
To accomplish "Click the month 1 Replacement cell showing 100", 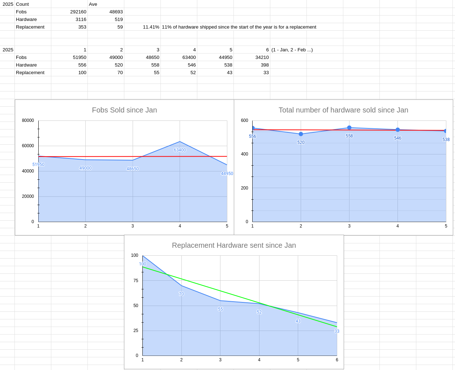I will (69, 73).
